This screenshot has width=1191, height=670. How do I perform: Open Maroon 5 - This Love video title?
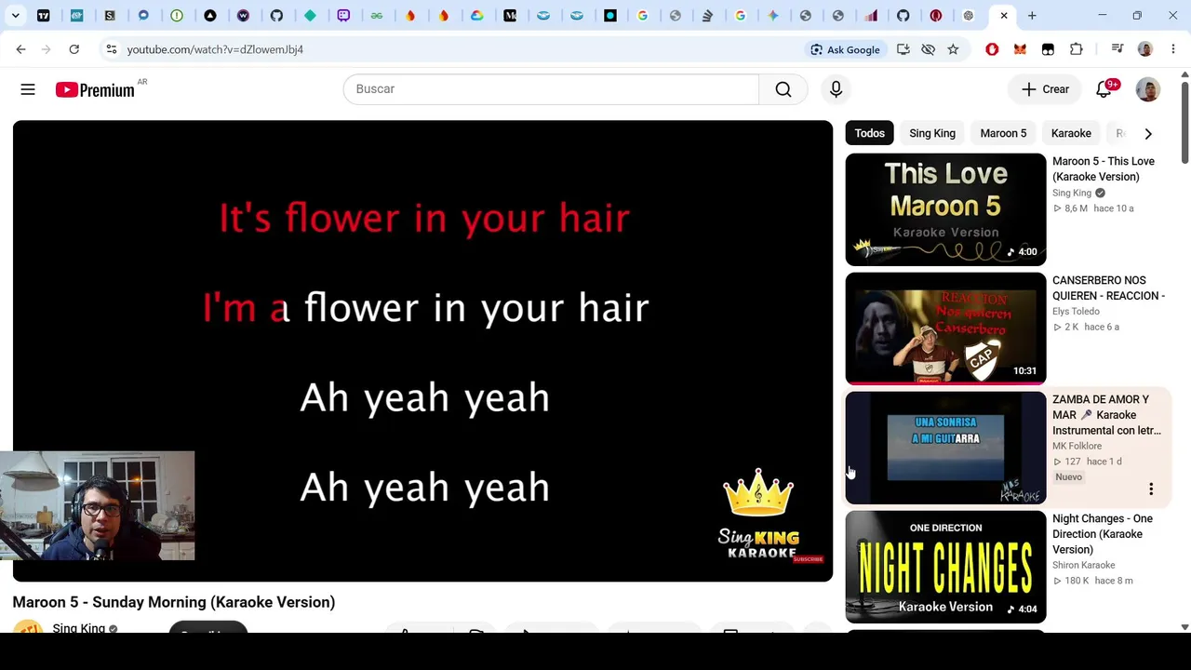point(1104,169)
